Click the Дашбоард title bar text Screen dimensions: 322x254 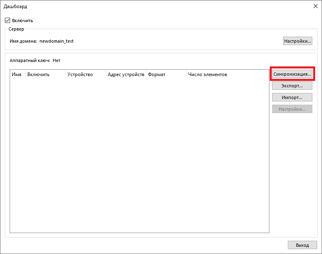[16, 6]
